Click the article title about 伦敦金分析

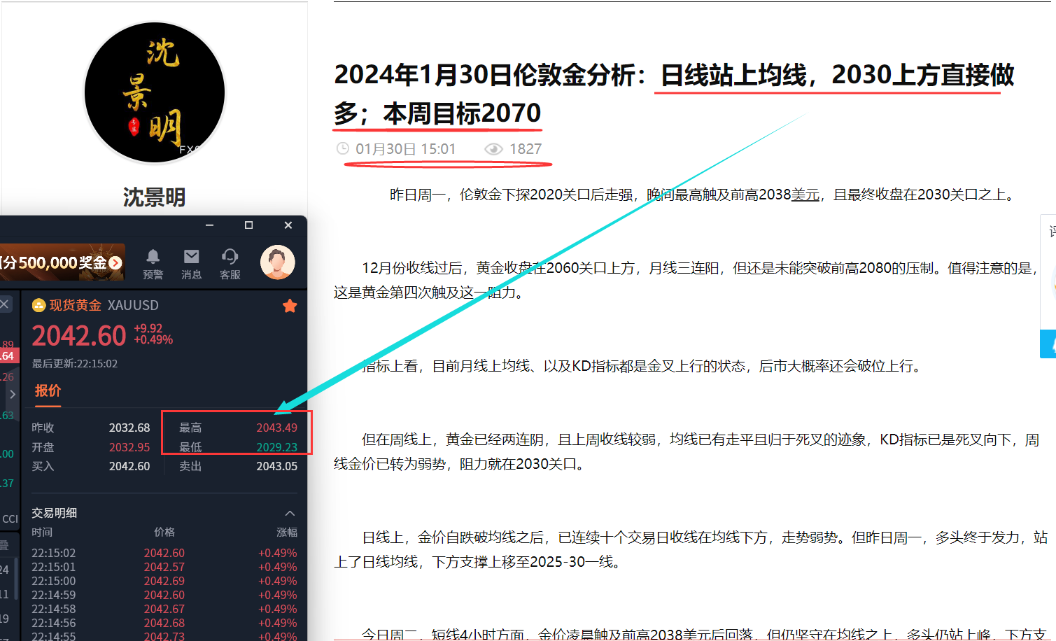point(674,94)
